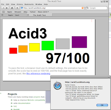
Task: Click 'Failed 3 tests.' text in dialog
Action: pos(70,85)
